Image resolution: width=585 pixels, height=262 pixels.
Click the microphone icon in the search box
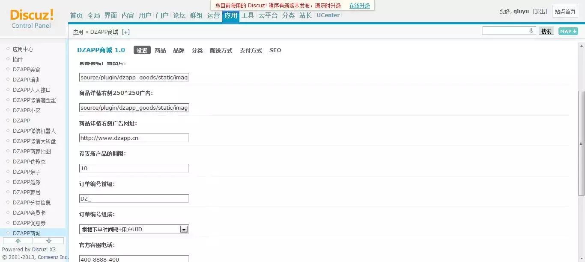click(x=531, y=31)
